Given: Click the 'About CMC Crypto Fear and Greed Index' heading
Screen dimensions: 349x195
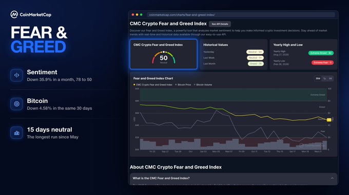Looking at the screenshot, I should pyautogui.click(x=176, y=167).
